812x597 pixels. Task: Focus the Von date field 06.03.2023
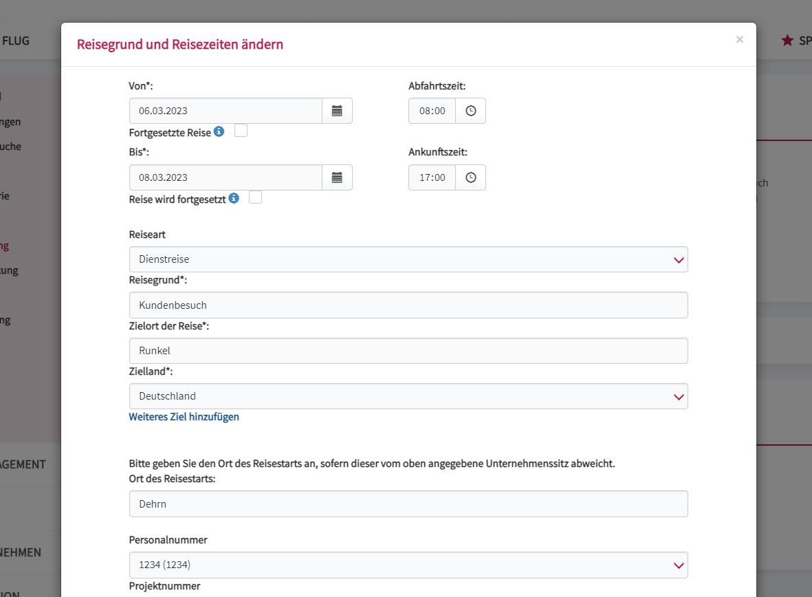(226, 111)
